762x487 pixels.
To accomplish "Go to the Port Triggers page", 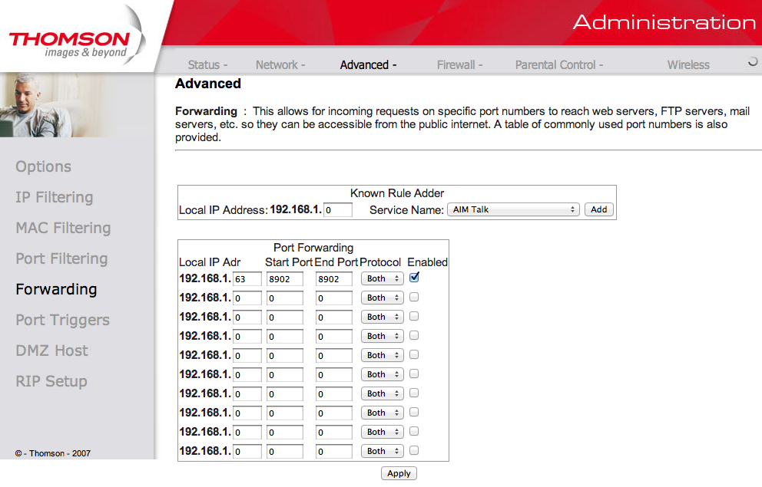I will (63, 320).
